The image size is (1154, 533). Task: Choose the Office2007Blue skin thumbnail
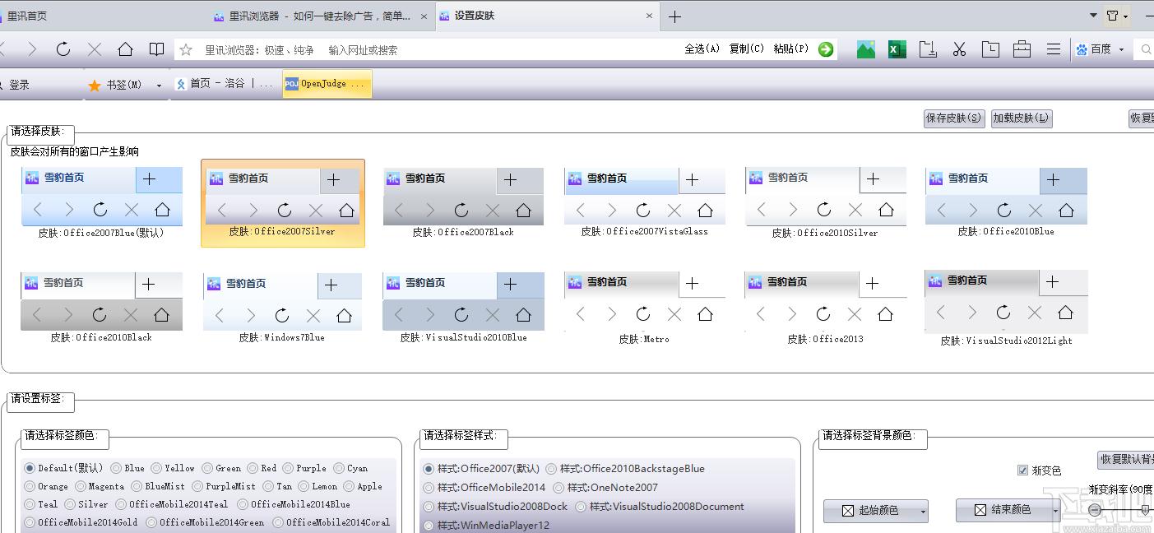[102, 203]
